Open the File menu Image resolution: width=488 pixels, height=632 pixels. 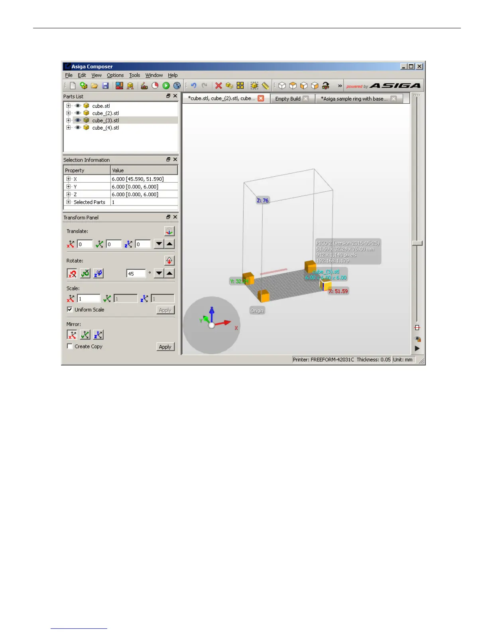pyautogui.click(x=69, y=75)
